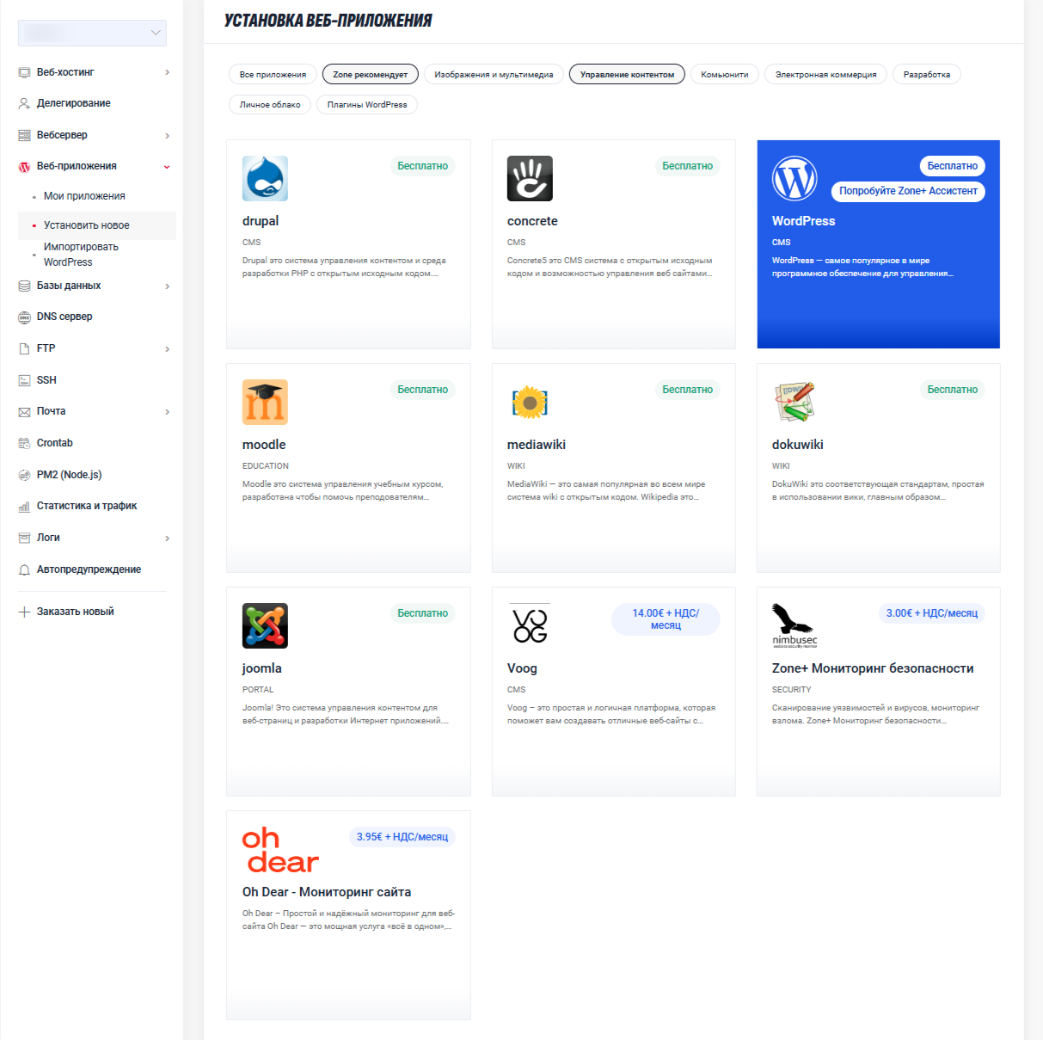The width and height of the screenshot is (1043, 1040).
Task: Select the Разработка filter
Action: 927,74
